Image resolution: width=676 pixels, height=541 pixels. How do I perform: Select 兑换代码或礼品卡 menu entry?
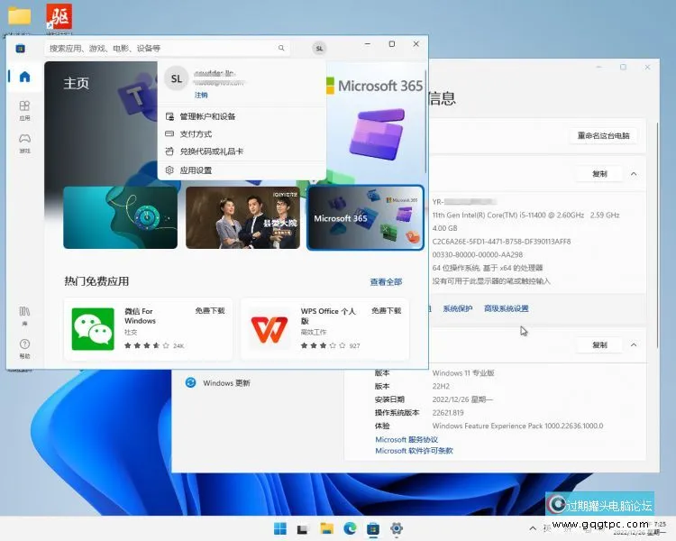pyautogui.click(x=211, y=151)
